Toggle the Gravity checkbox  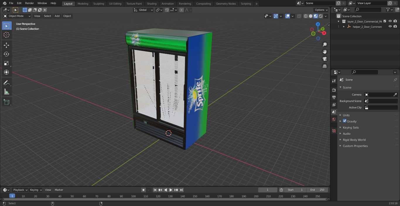coord(345,121)
